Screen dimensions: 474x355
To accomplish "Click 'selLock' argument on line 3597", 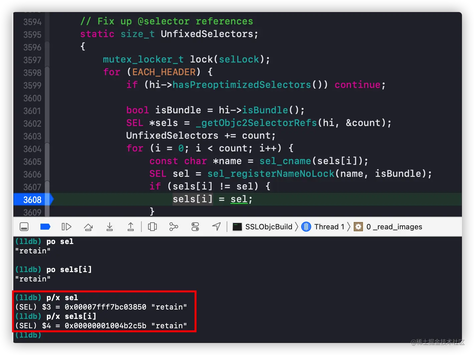I will point(239,60).
